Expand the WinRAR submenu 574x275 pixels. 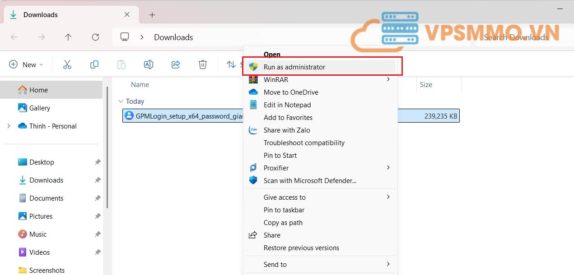coord(321,80)
